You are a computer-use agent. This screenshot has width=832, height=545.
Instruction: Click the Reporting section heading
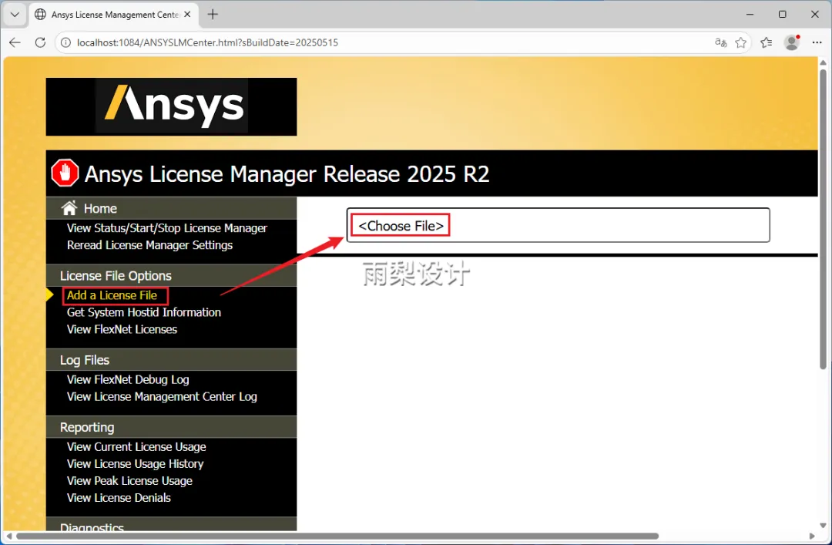(x=87, y=427)
